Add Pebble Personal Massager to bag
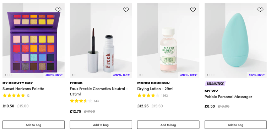 (x=235, y=125)
